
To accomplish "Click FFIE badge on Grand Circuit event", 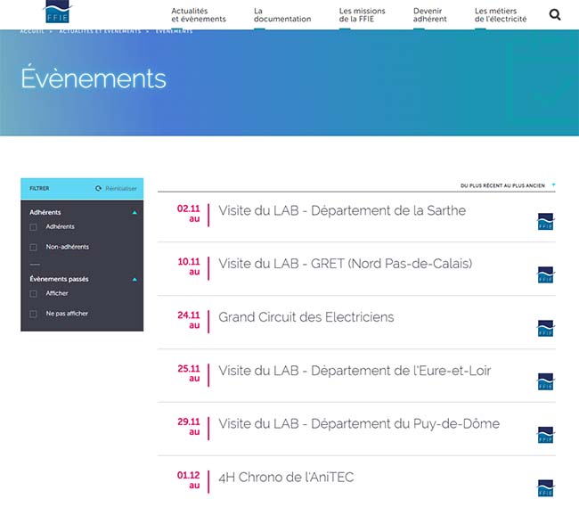I will (x=546, y=328).
